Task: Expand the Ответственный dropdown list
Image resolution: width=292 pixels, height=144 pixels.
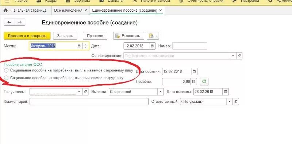Action: (x=230, y=102)
